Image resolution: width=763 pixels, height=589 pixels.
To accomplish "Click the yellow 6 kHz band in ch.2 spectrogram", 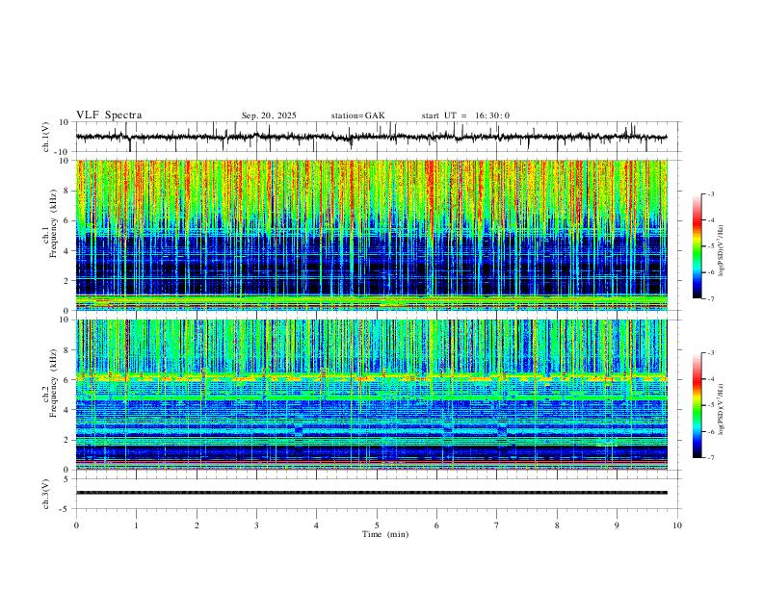I will click(x=372, y=378).
